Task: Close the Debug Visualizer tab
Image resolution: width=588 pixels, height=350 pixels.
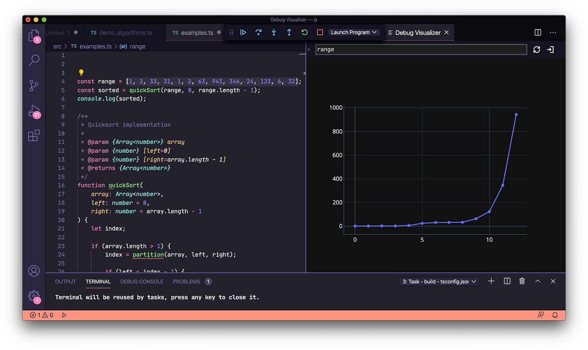Action: pyautogui.click(x=447, y=32)
